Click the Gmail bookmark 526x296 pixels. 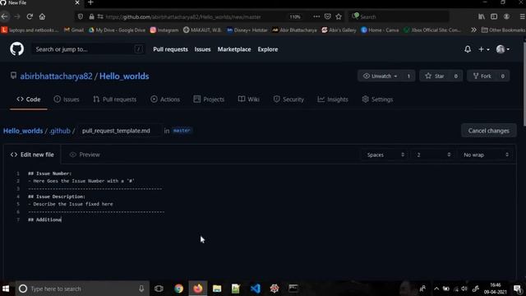[x=73, y=30]
